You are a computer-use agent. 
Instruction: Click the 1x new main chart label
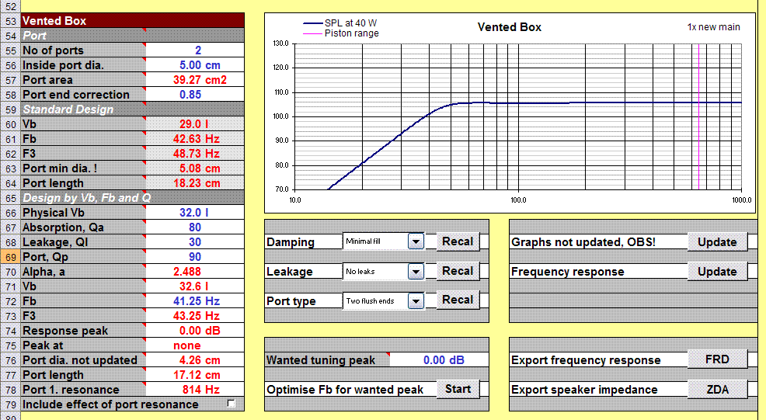(713, 27)
